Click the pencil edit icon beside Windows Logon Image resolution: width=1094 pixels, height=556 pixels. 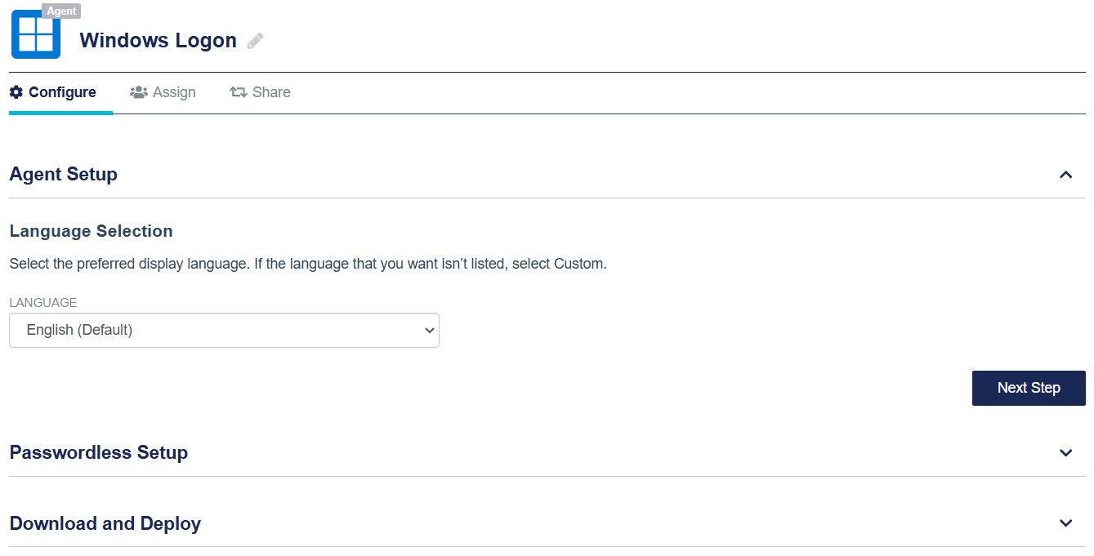256,41
